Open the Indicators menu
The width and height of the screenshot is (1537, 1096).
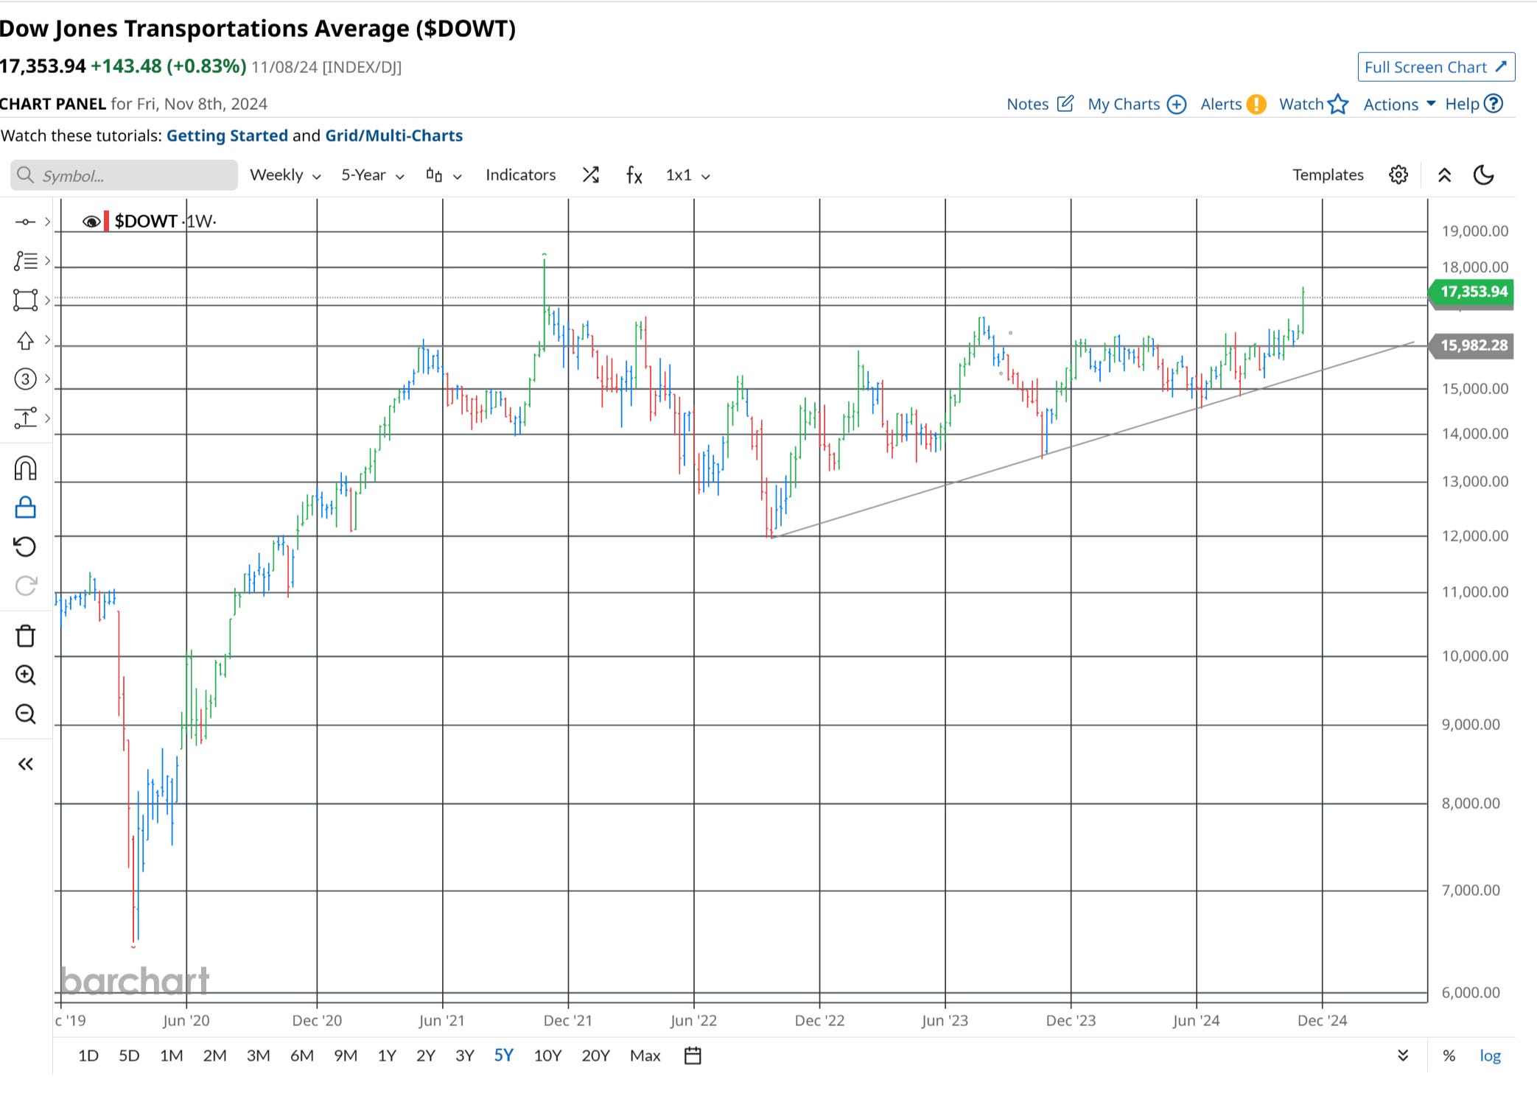coord(520,175)
